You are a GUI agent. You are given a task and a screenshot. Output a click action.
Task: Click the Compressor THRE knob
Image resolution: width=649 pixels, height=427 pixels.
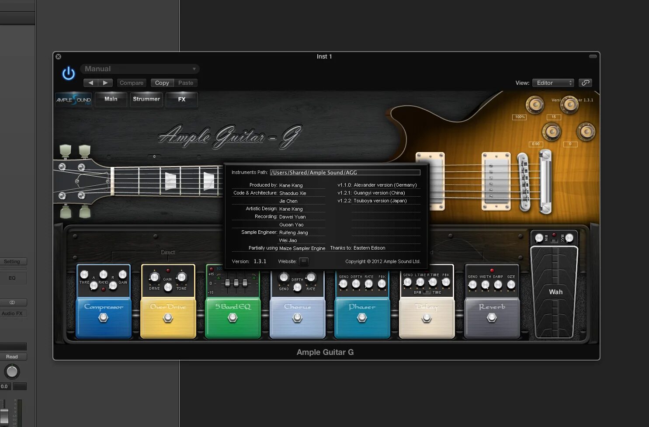(84, 274)
